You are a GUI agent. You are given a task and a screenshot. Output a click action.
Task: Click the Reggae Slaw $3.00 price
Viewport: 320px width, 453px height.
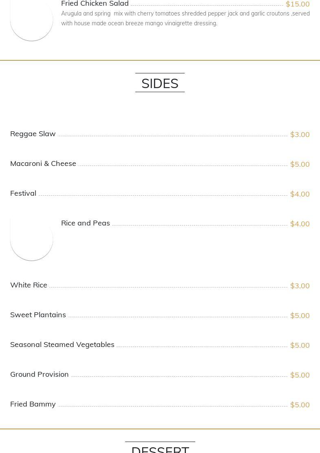click(x=300, y=135)
